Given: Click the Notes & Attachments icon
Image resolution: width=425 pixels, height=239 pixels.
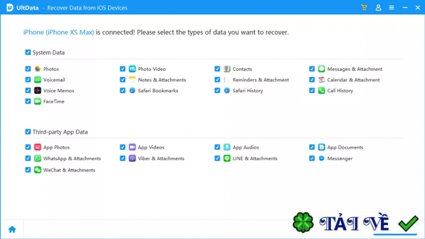Looking at the screenshot, I should pos(132,80).
